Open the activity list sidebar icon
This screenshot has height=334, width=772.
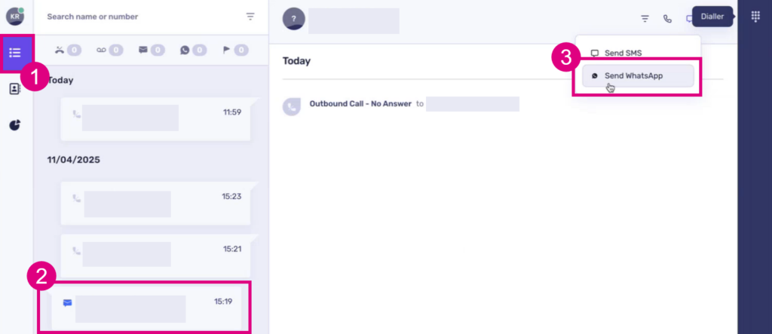coord(15,53)
